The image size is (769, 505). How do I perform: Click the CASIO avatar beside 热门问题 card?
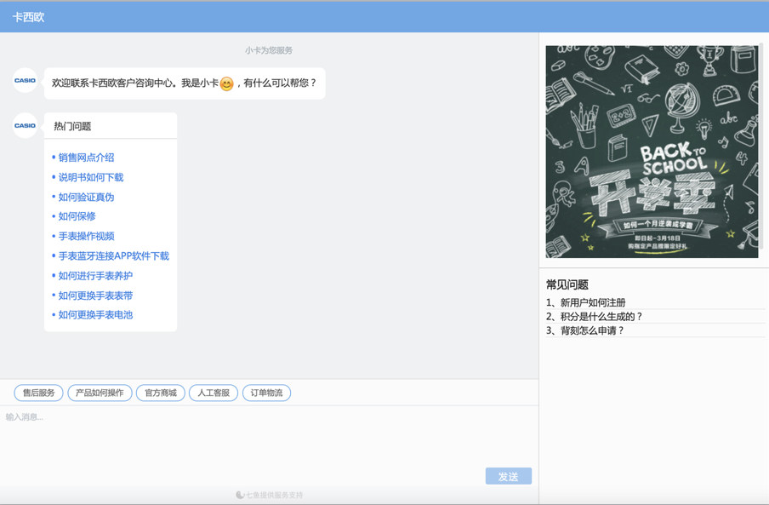pyautogui.click(x=25, y=126)
